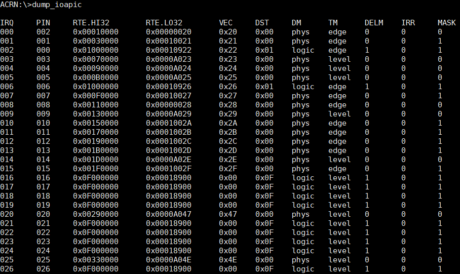Click RTE.LO32 value 0x0000A02E
Screen dimensions: 460x274
point(169,160)
